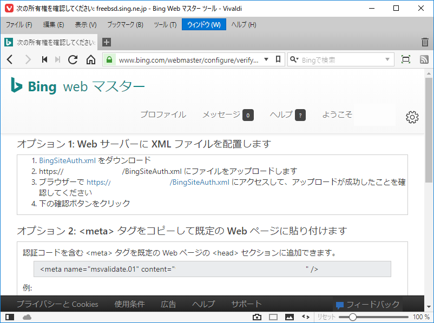Expand the address bar history dropdown
Viewport: 434px width, 323px height.
pyautogui.click(x=266, y=59)
